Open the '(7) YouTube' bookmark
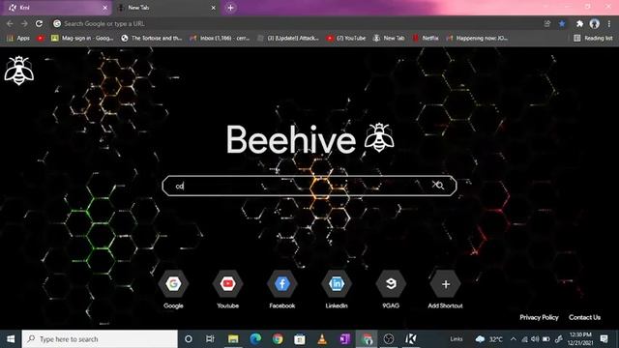The height and width of the screenshot is (348, 619). point(346,38)
